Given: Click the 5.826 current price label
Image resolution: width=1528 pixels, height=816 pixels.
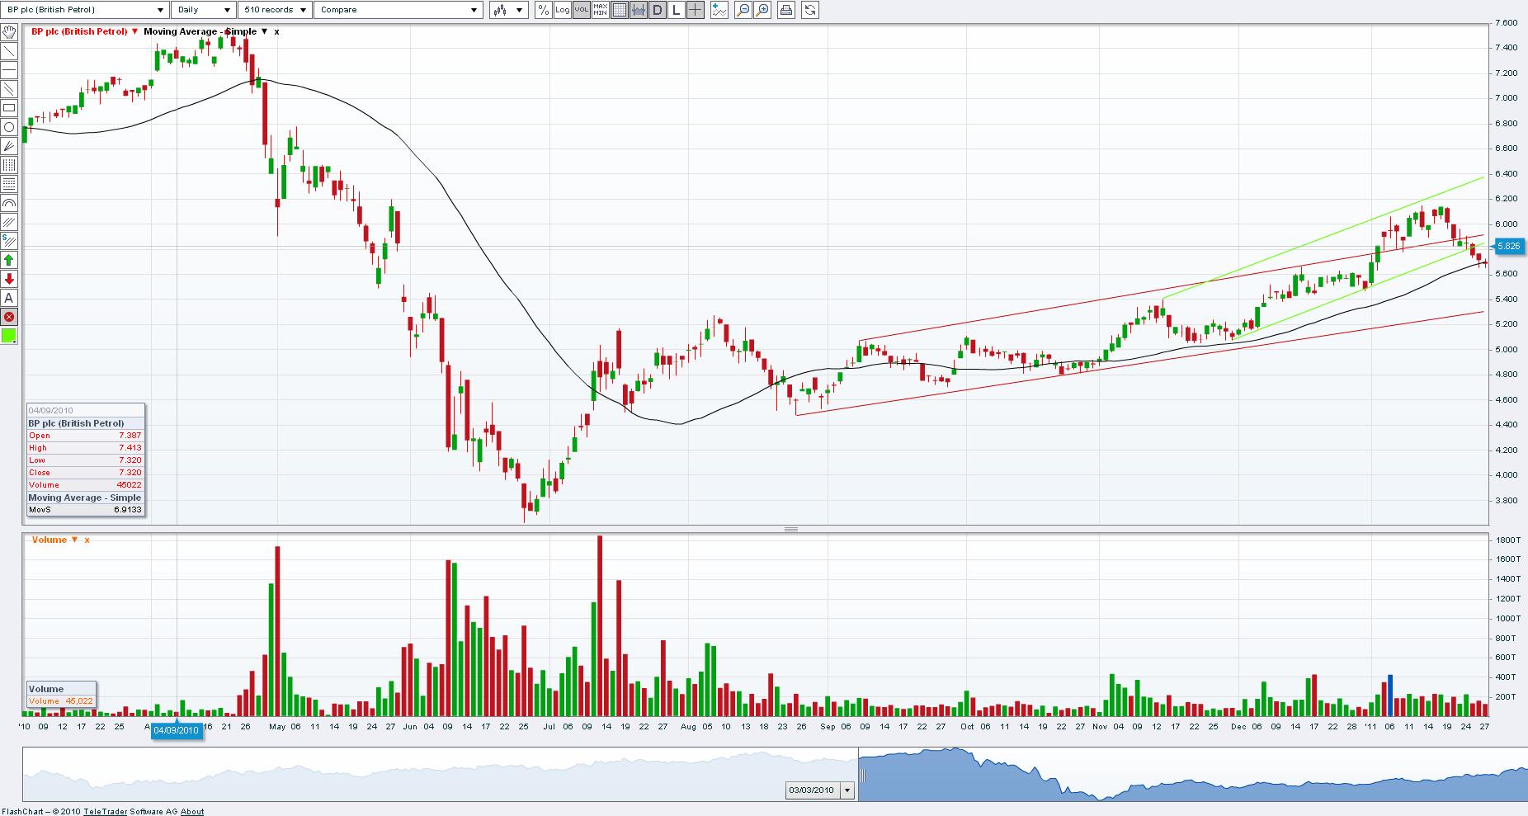Looking at the screenshot, I should 1508,246.
